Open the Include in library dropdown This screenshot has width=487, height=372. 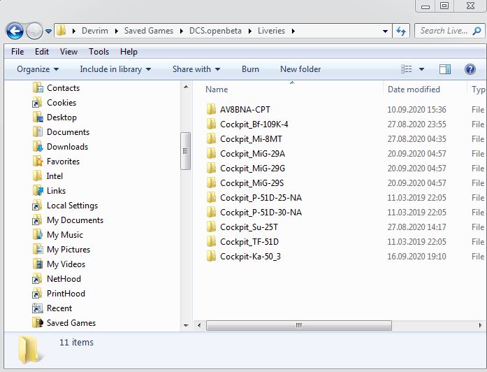[115, 69]
